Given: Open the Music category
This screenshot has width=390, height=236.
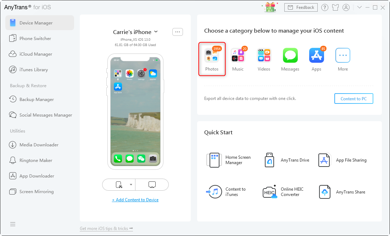Looking at the screenshot, I should pyautogui.click(x=238, y=59).
